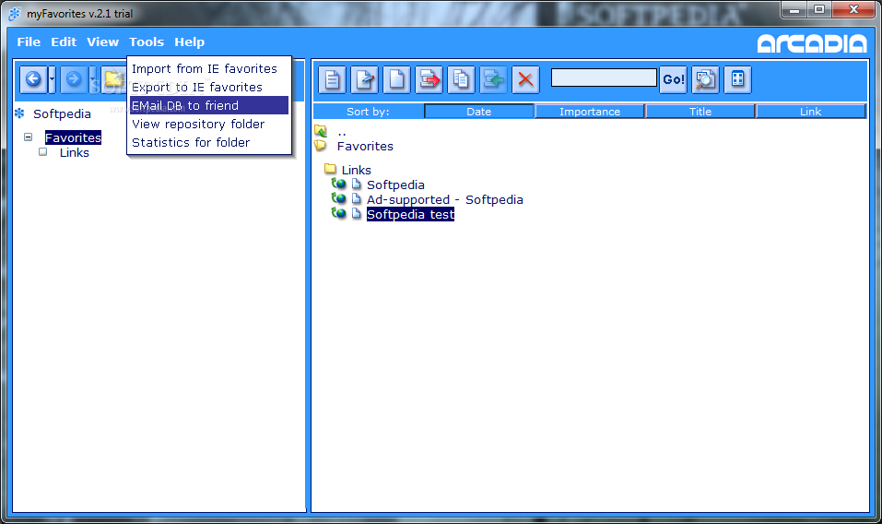Click the Links folder icon in list

(330, 169)
